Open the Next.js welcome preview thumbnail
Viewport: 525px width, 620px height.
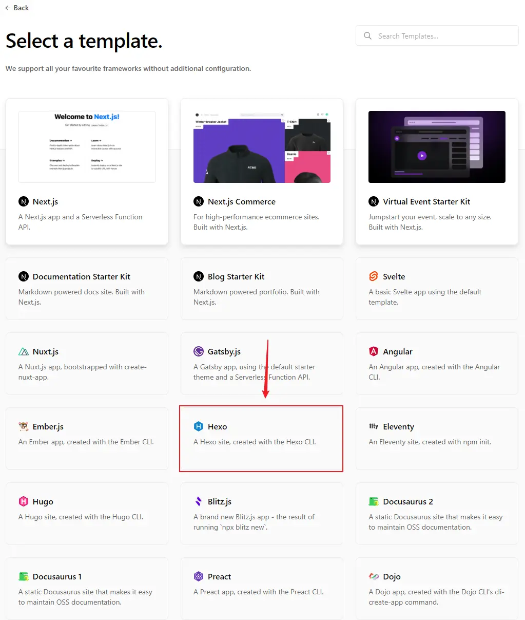pyautogui.click(x=87, y=147)
